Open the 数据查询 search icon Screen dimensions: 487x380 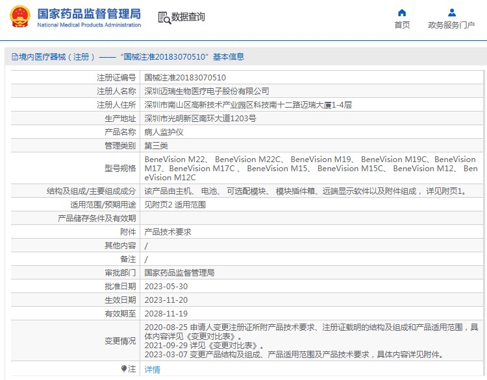pyautogui.click(x=164, y=18)
